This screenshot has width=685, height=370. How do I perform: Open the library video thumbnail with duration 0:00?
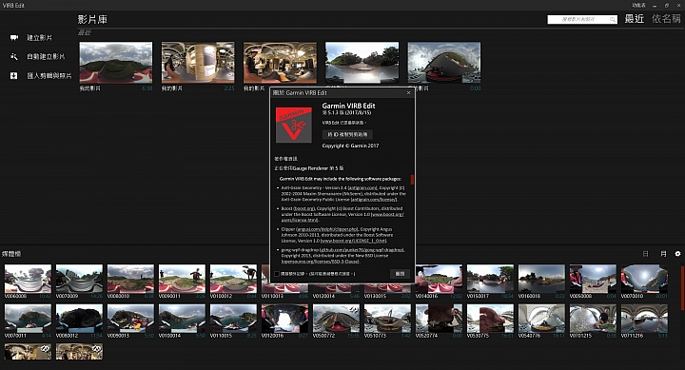(x=444, y=63)
